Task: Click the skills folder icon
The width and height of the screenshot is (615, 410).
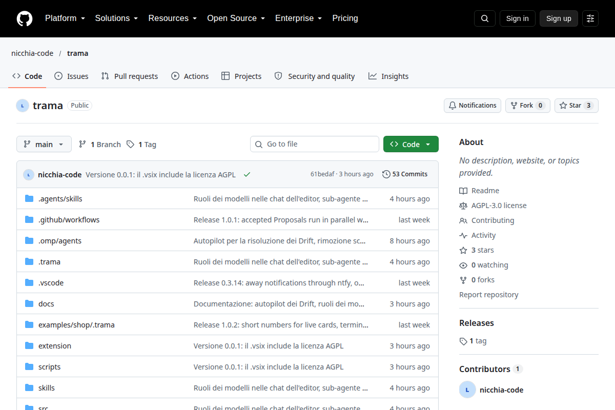Action: [x=29, y=388]
